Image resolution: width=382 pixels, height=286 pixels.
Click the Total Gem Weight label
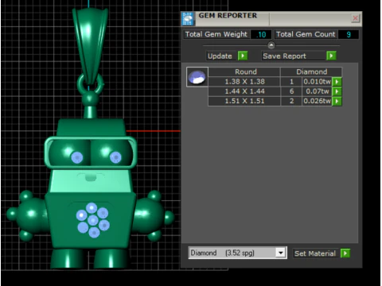point(216,34)
